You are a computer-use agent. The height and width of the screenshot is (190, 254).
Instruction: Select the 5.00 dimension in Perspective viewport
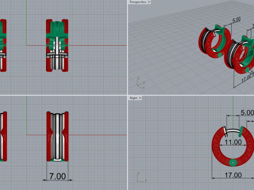(x=237, y=20)
